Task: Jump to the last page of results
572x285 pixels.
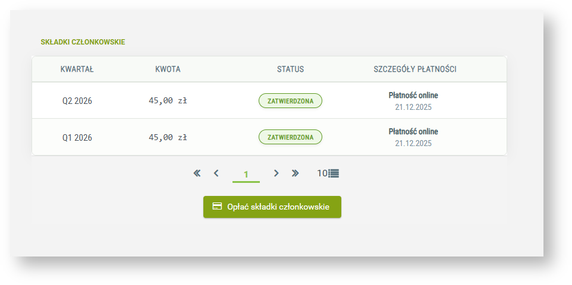Action: (x=295, y=173)
